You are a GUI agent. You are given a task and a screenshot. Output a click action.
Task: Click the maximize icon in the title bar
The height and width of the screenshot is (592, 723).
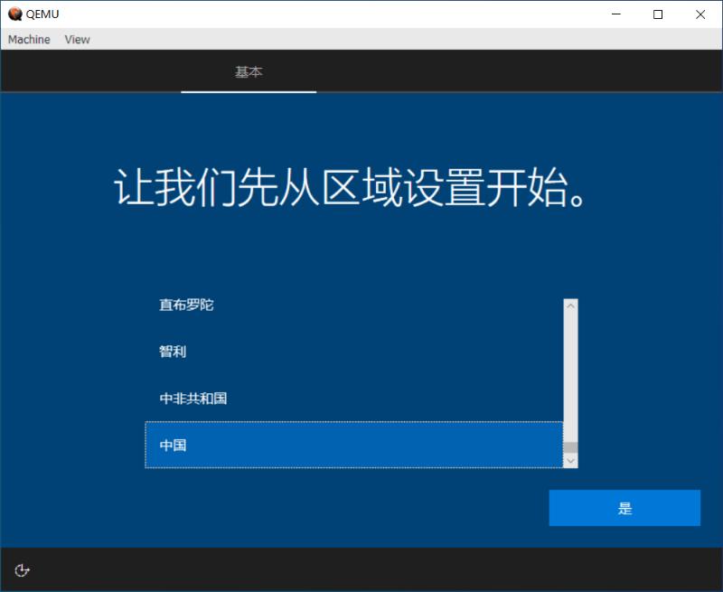point(659,14)
